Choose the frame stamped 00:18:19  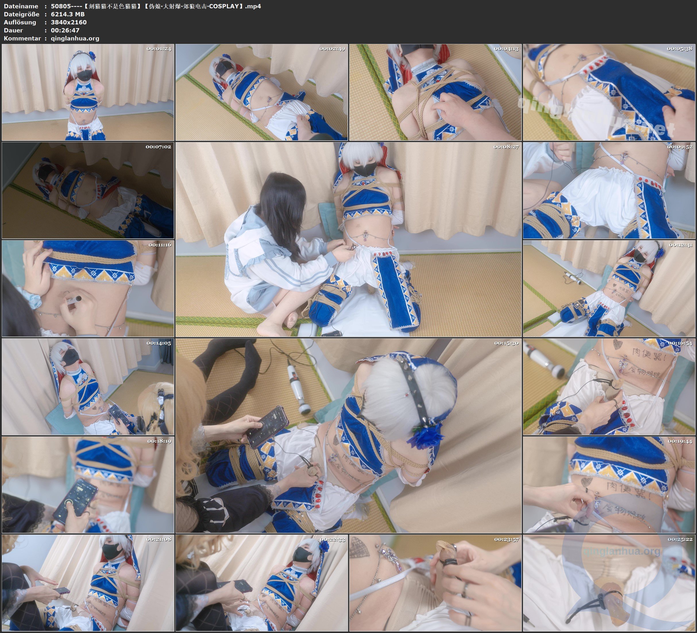[88, 485]
